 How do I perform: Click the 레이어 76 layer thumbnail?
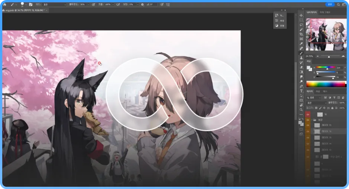click(x=317, y=131)
